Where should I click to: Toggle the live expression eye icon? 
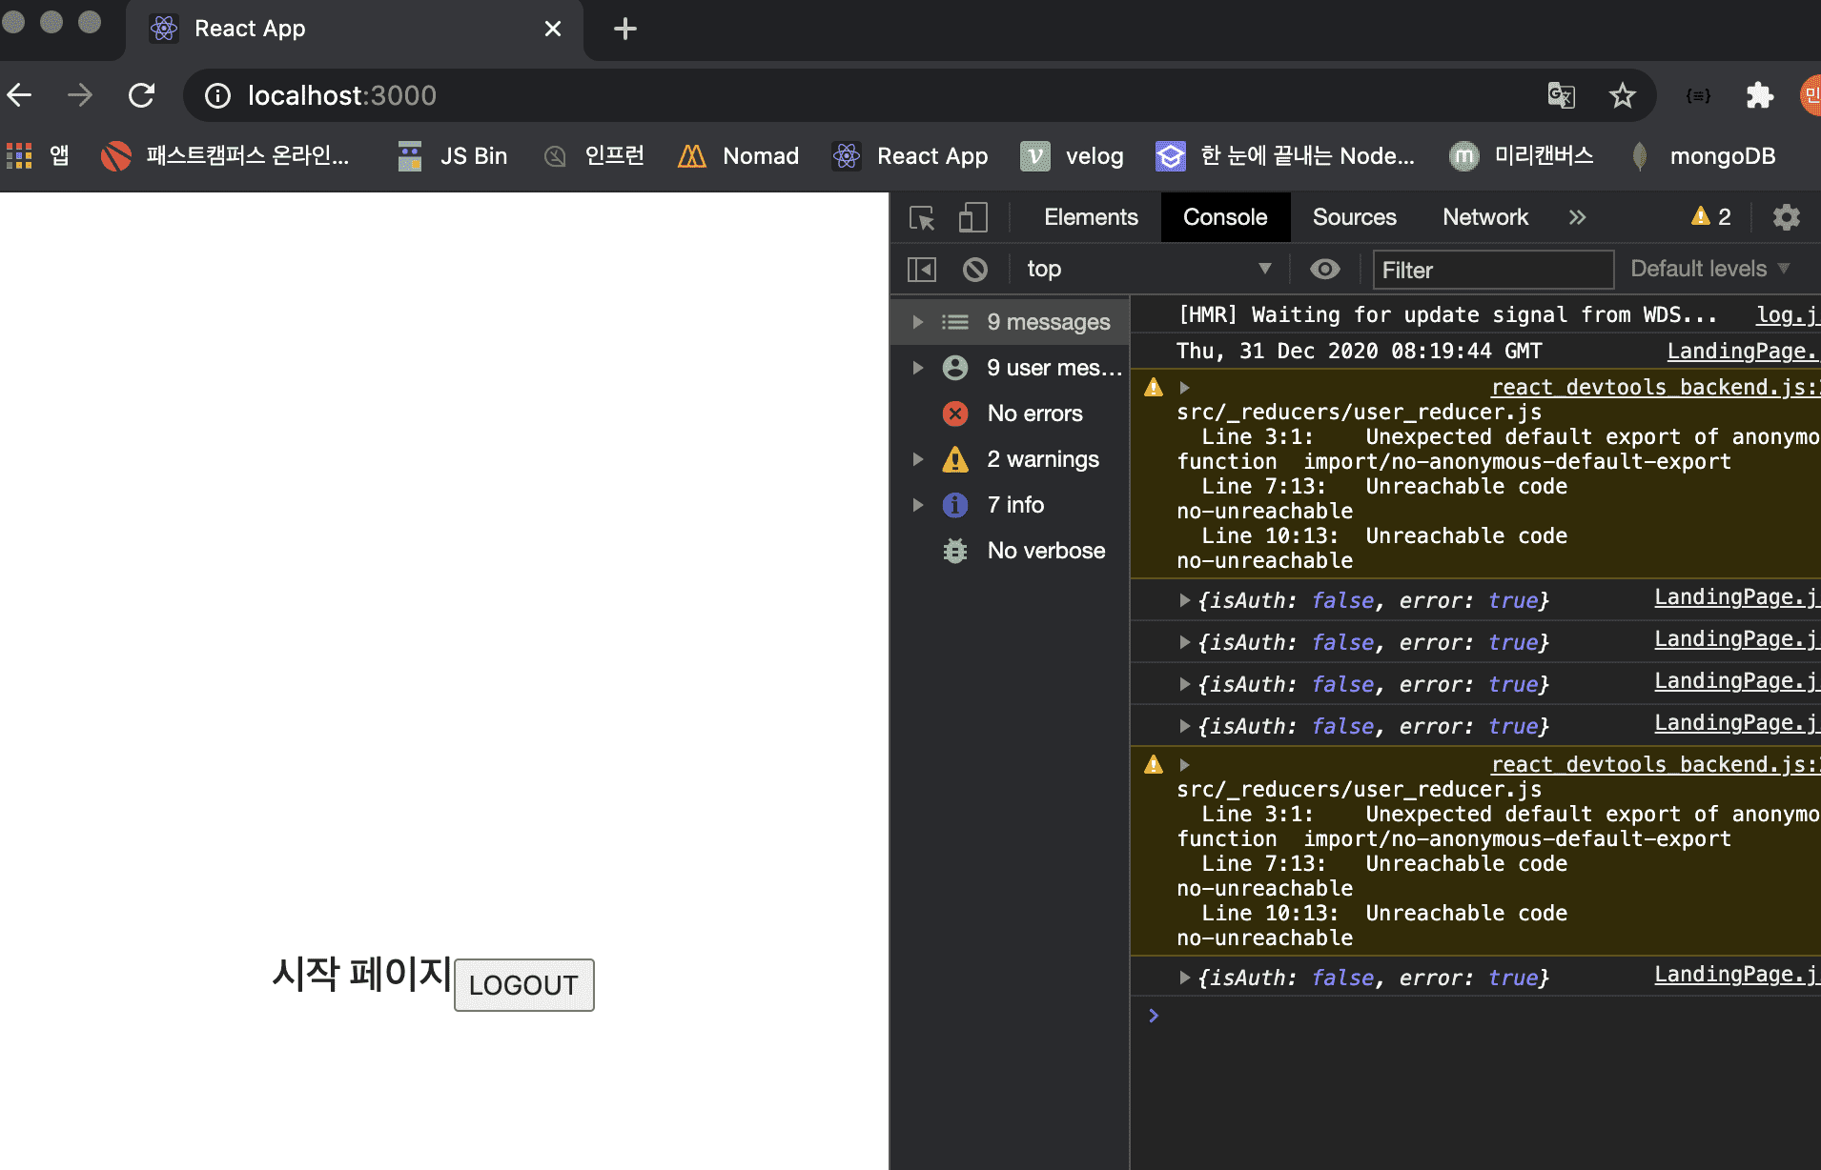click(x=1324, y=270)
